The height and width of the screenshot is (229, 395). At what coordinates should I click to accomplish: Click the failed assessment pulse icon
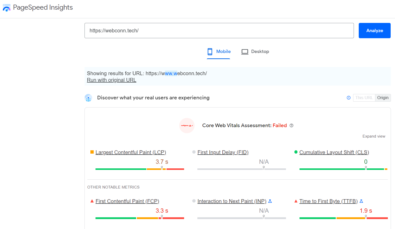[187, 126]
